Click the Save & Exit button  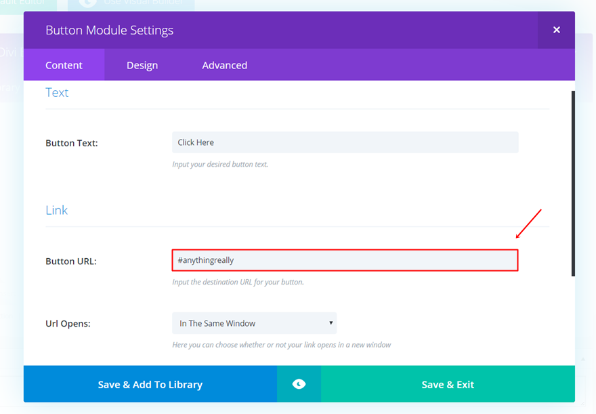coord(448,384)
